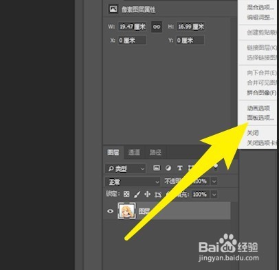Select 链接图层(K) menu entry
The image size is (279, 270).
click(x=261, y=47)
